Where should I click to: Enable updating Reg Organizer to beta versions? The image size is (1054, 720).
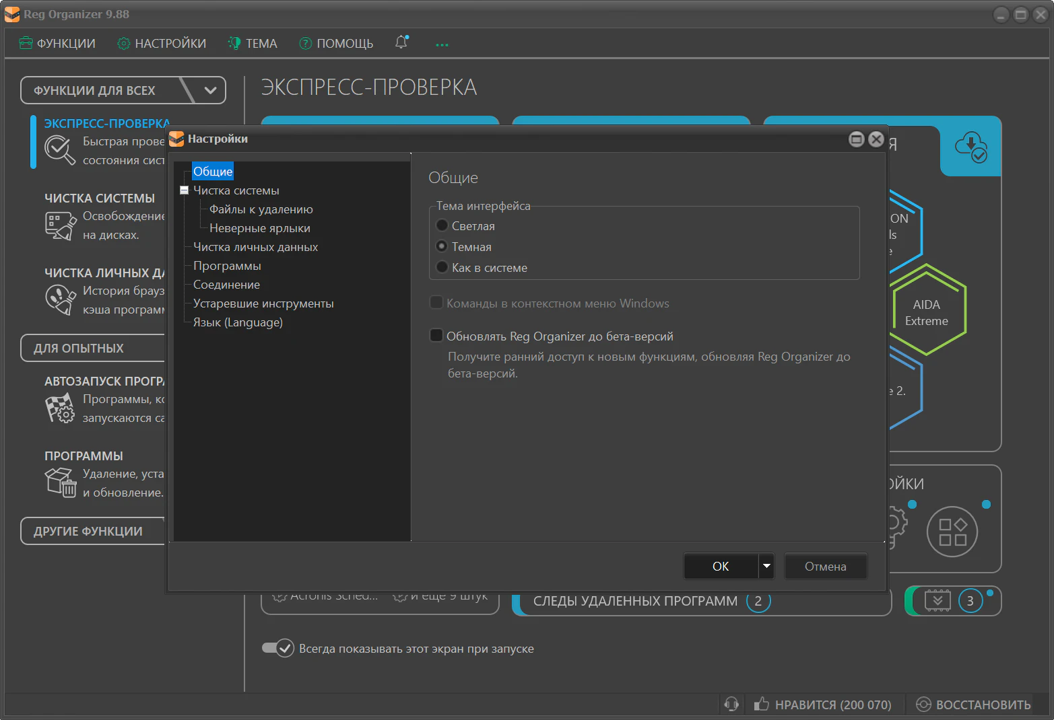pos(436,336)
